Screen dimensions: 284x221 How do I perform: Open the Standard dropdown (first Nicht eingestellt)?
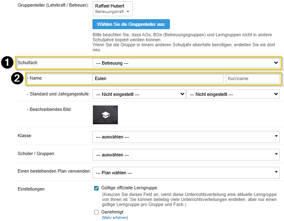139,95
